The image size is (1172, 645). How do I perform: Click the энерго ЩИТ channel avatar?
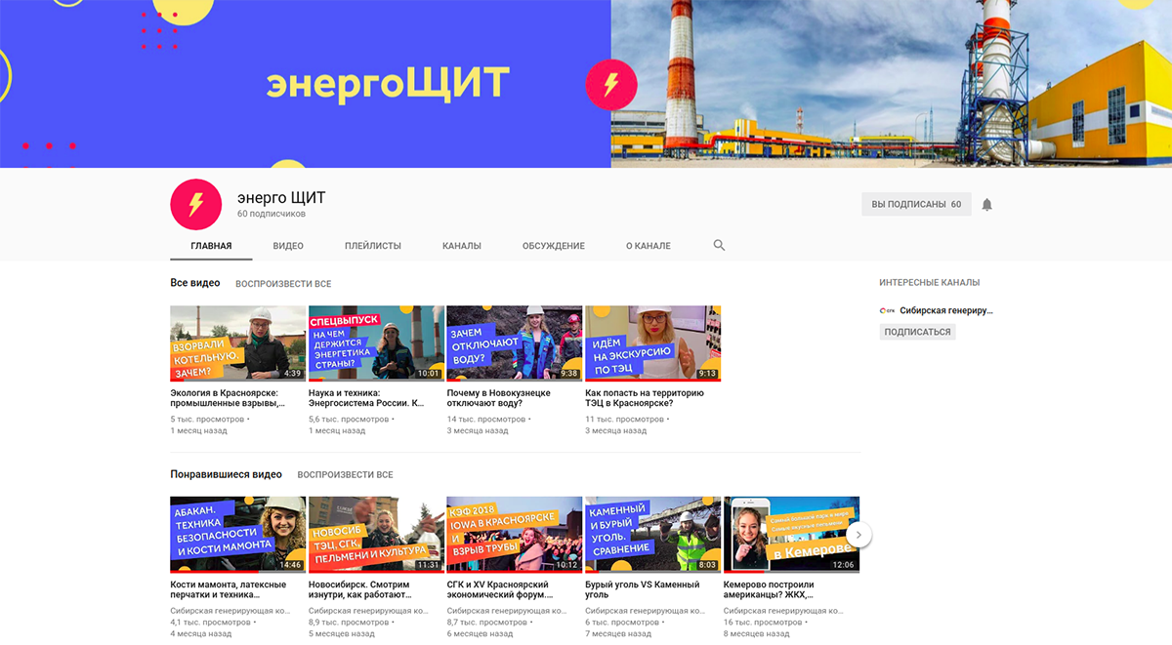195,205
